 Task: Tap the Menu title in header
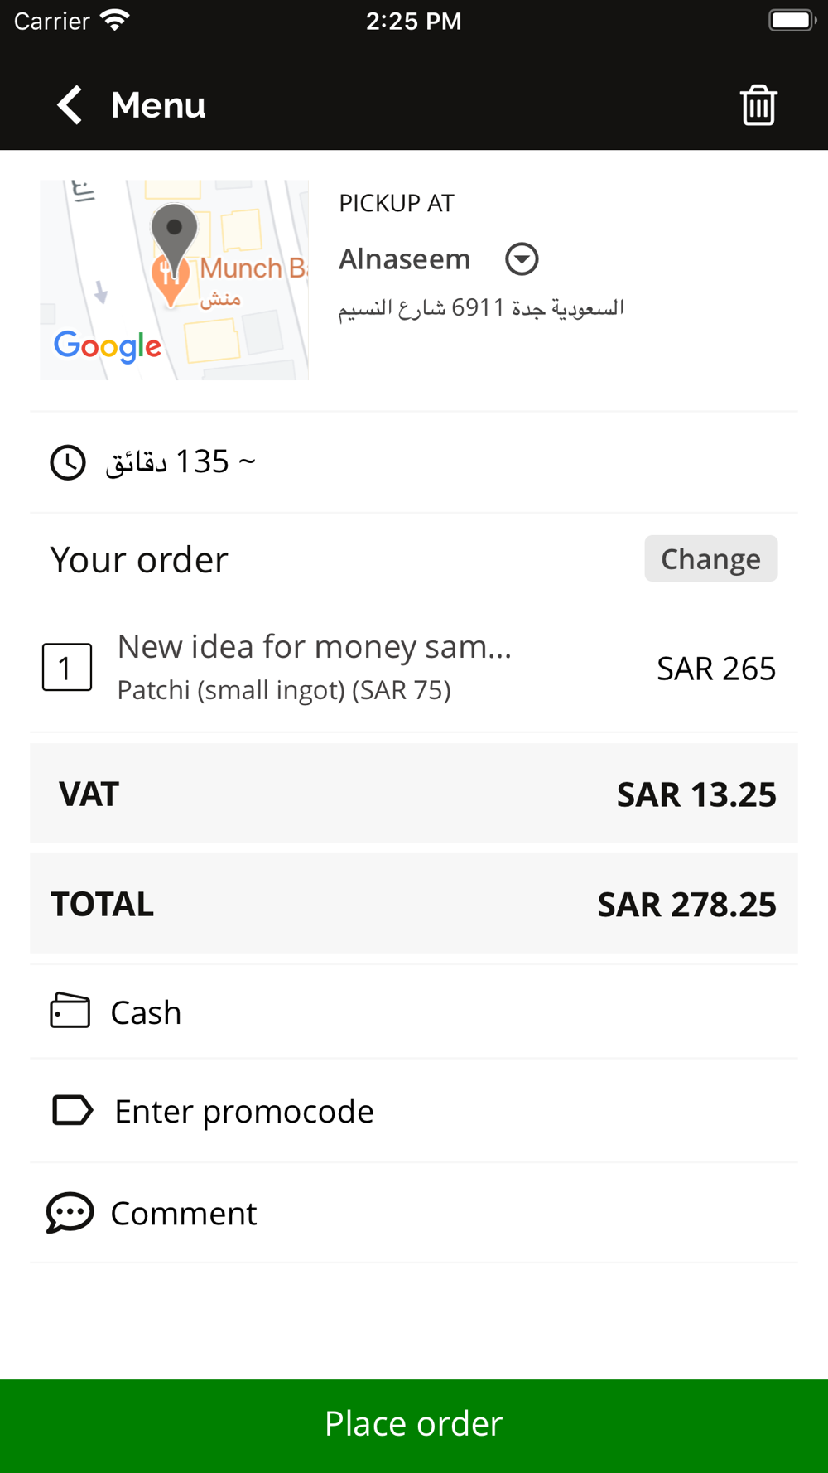(158, 105)
